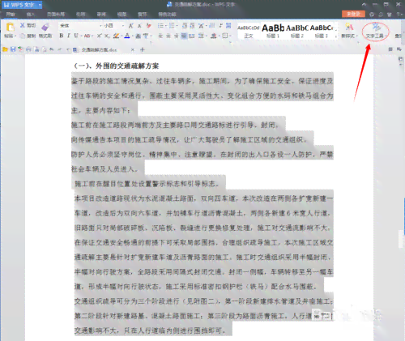Click the strikethrough AB icon
405x341 pixels.
pos(87,36)
